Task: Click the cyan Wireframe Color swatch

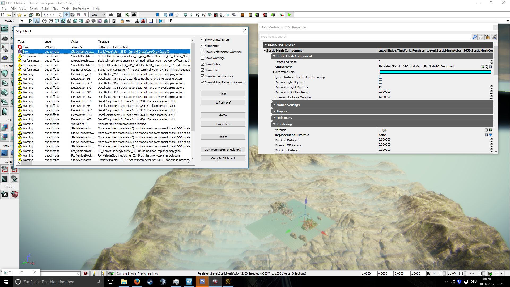Action: point(435,72)
